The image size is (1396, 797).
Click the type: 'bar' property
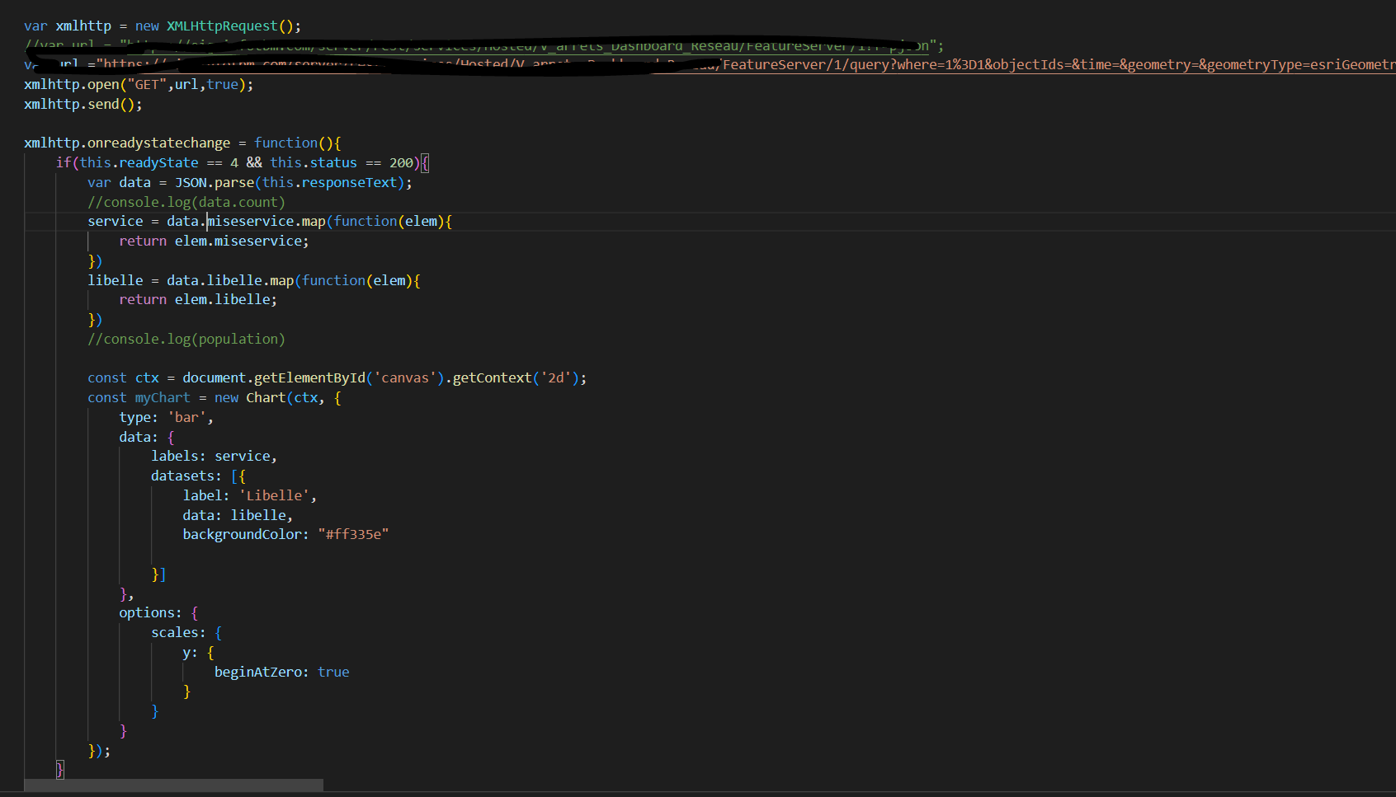163,417
